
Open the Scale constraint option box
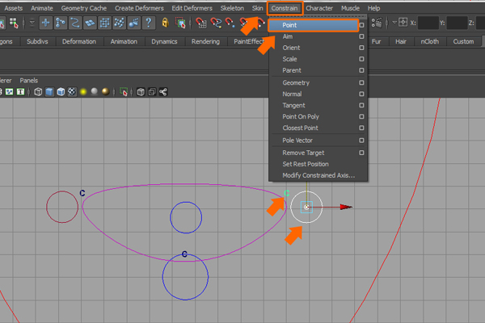361,59
